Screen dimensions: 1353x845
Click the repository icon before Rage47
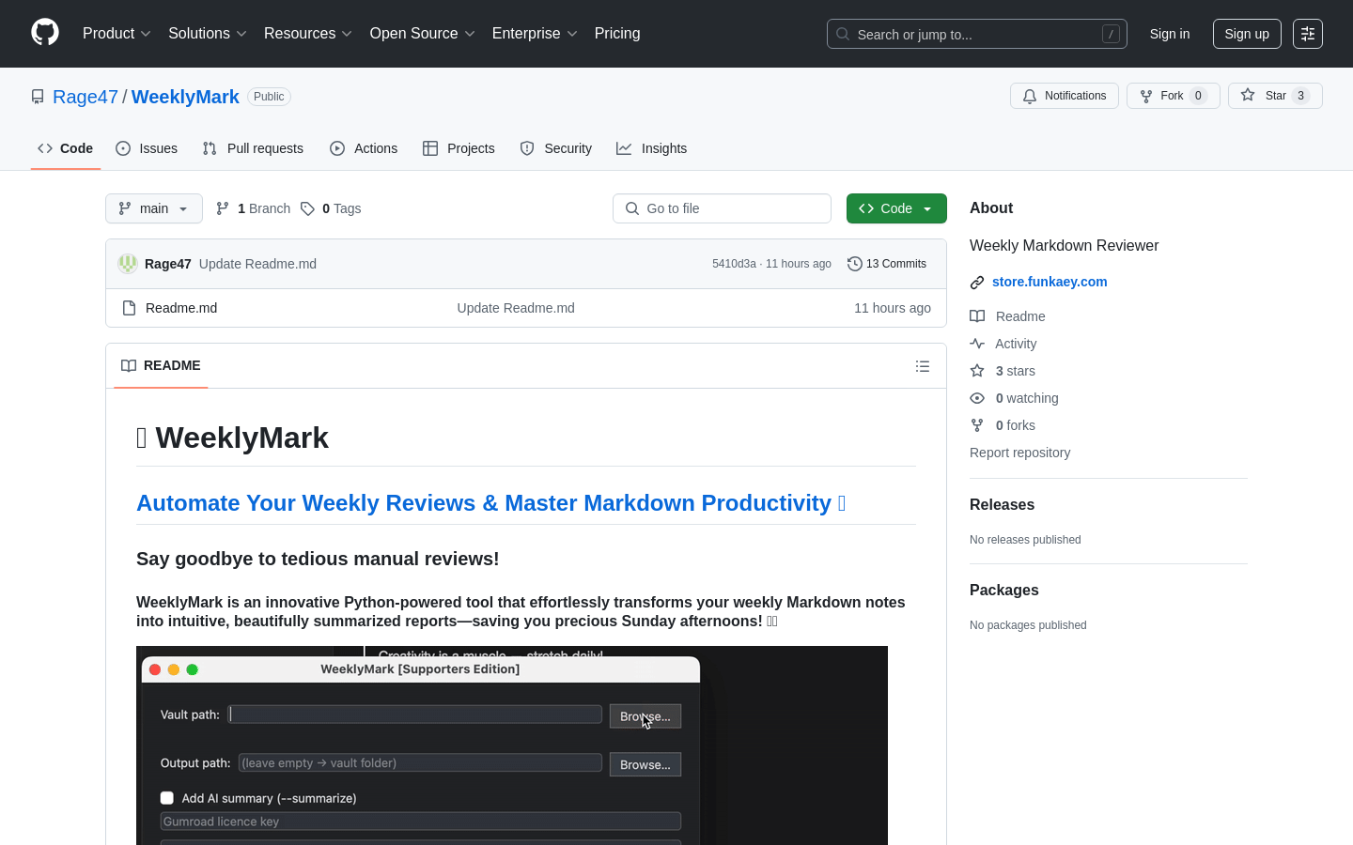[38, 97]
